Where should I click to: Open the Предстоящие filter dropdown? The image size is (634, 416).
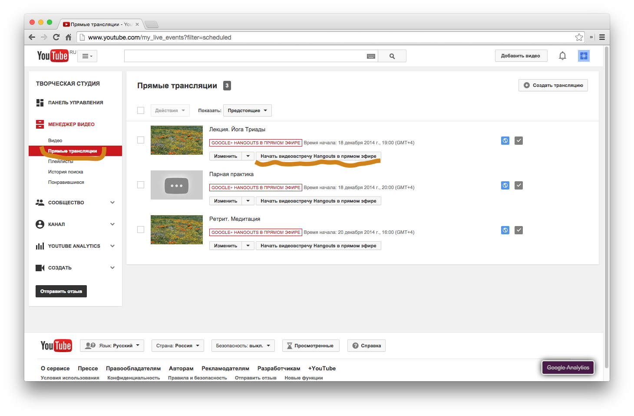tap(247, 110)
